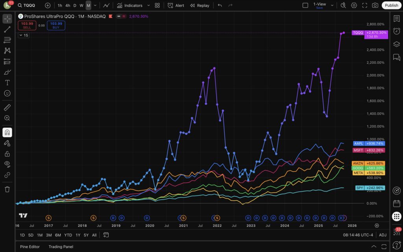This screenshot has height=252, width=403.
Task: Click the Publish button
Action: tap(391, 5)
